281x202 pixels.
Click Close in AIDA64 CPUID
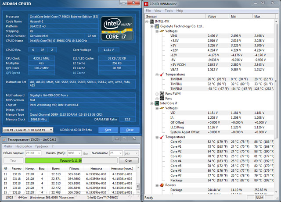(x=130, y=130)
